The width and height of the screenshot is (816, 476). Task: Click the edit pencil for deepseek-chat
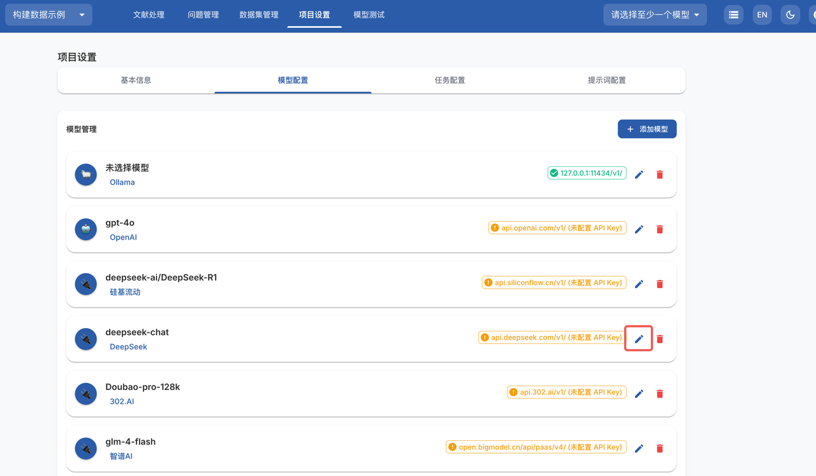click(x=639, y=338)
